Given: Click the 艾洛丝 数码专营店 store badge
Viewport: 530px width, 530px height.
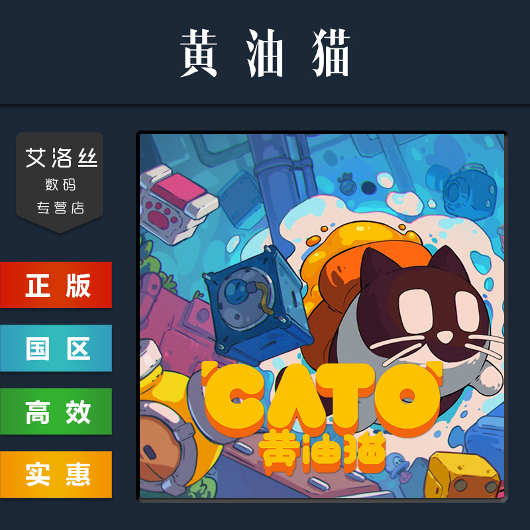Looking at the screenshot, I should (x=60, y=182).
